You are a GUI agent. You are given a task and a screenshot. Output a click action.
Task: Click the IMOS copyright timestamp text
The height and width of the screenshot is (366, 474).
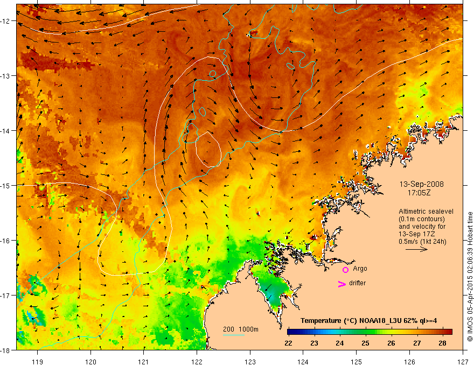pos(470,277)
